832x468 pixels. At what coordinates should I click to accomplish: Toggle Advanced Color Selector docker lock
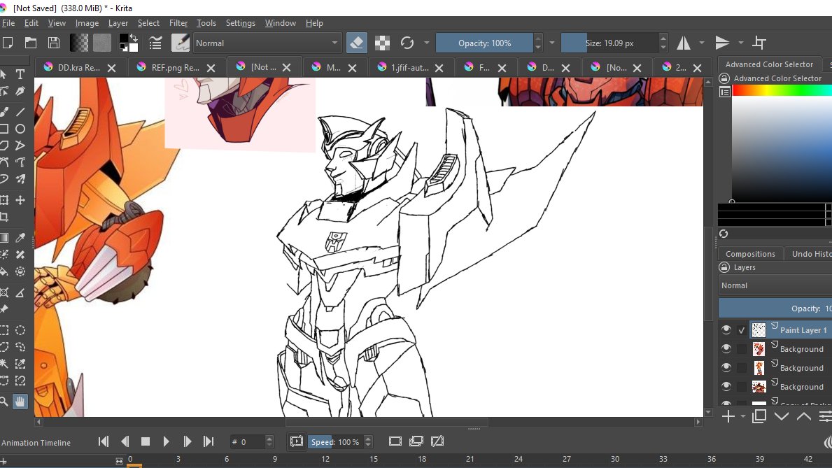click(x=724, y=78)
